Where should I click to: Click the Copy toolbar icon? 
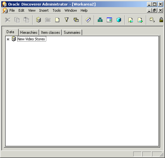[x=17, y=20]
